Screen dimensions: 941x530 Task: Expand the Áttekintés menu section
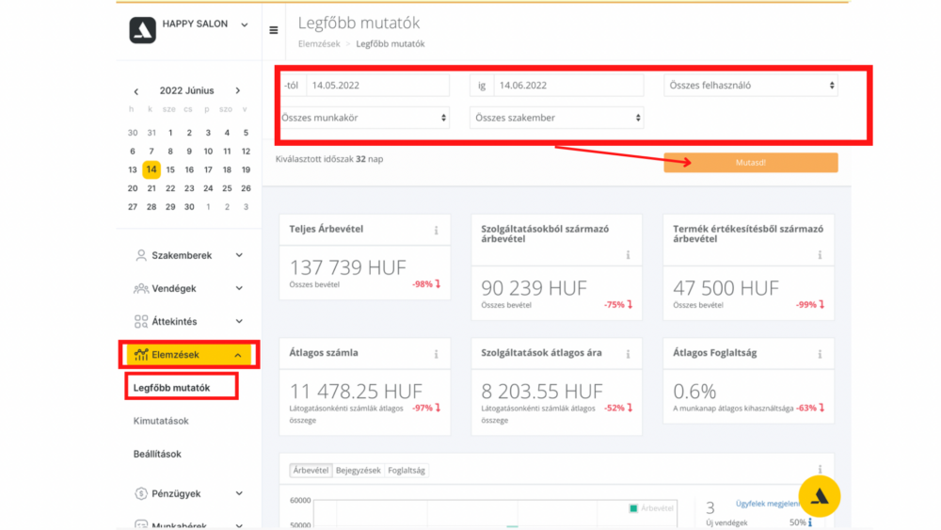pyautogui.click(x=239, y=321)
